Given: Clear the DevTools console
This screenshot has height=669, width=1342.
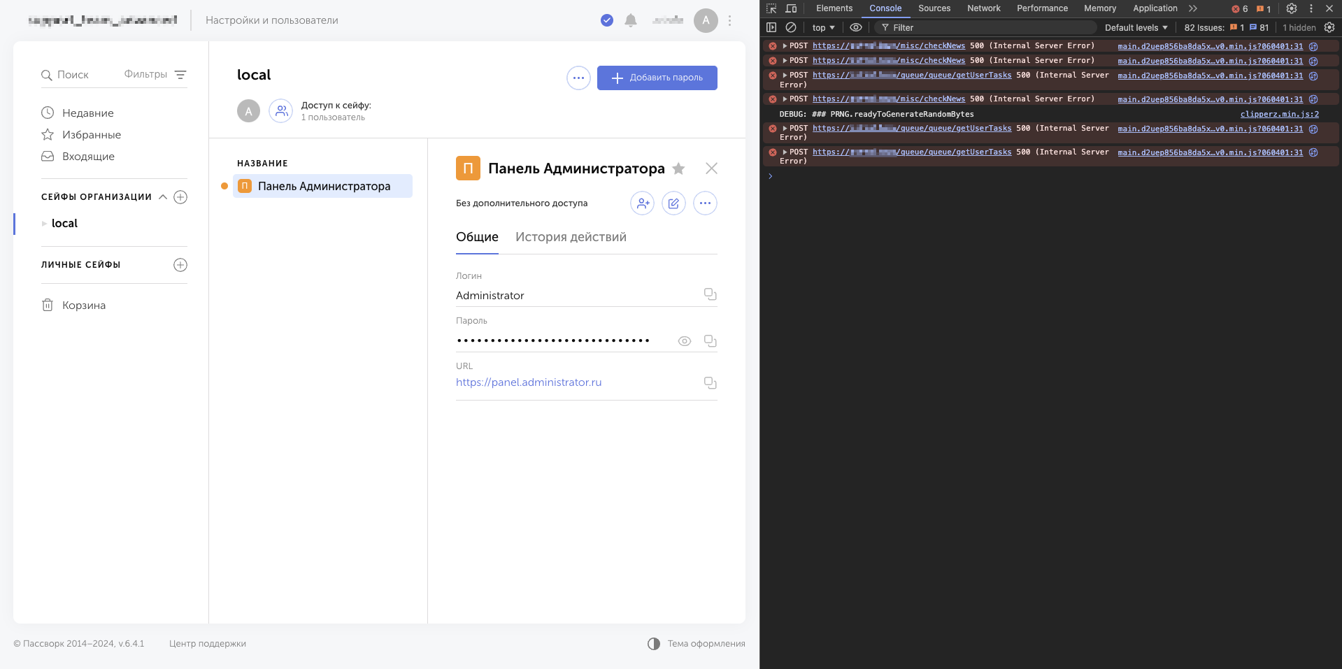Looking at the screenshot, I should click(791, 27).
